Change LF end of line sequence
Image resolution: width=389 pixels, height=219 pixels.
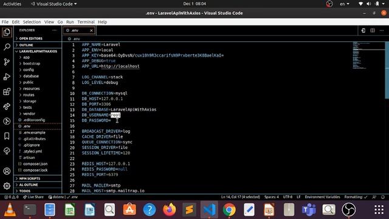click(x=298, y=197)
